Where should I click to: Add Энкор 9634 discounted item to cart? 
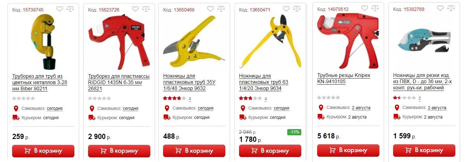[270, 151]
